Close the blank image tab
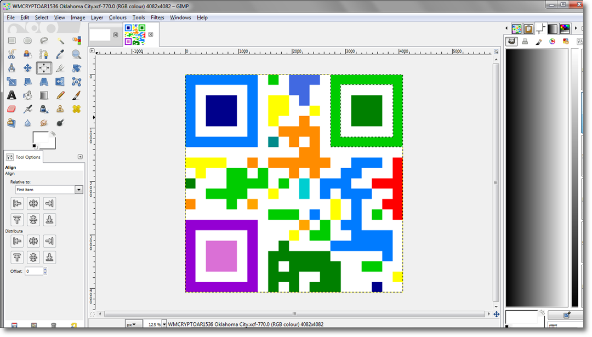This screenshot has width=592, height=337. [116, 35]
